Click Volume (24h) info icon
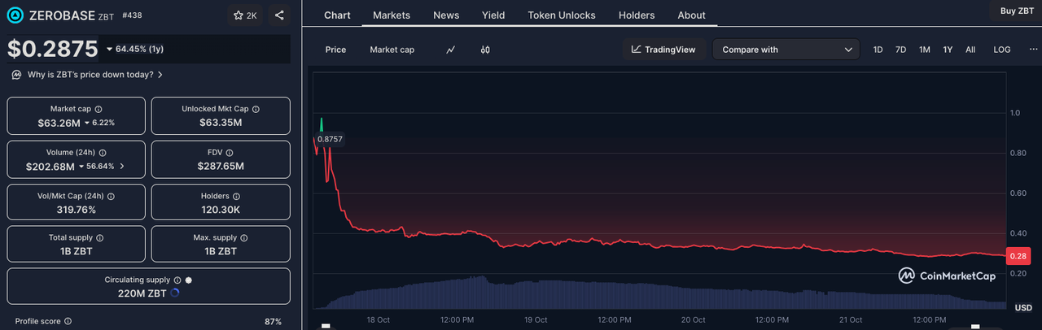 click(x=103, y=153)
